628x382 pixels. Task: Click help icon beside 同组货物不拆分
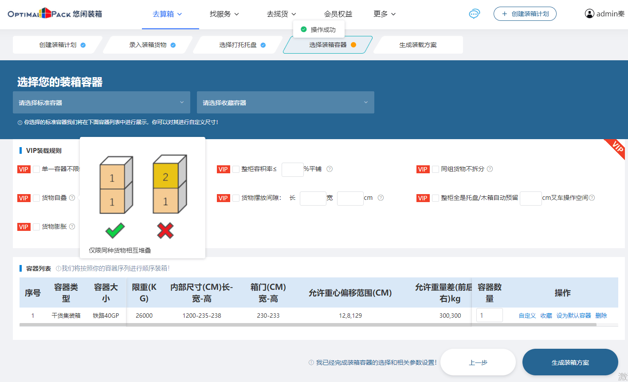pos(490,169)
